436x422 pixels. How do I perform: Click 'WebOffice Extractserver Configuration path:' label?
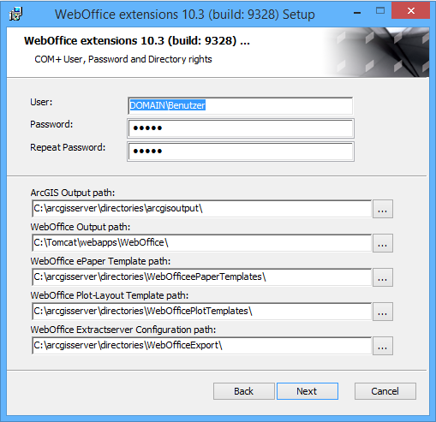click(x=123, y=330)
